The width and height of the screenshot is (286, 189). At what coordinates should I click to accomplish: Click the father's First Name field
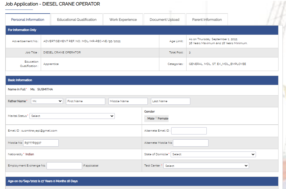[86, 101]
